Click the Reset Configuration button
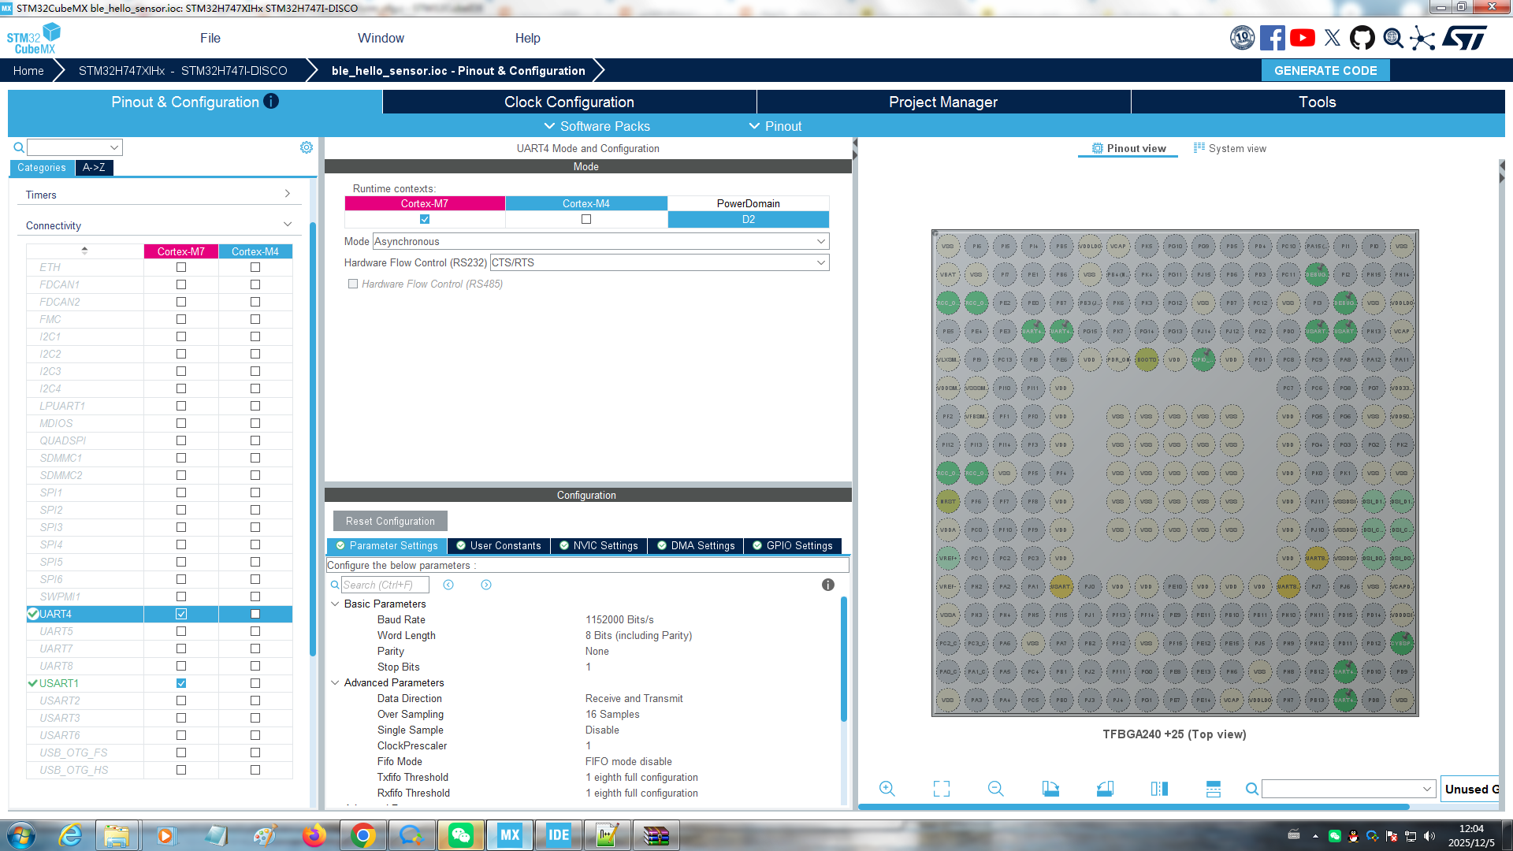 pos(390,521)
